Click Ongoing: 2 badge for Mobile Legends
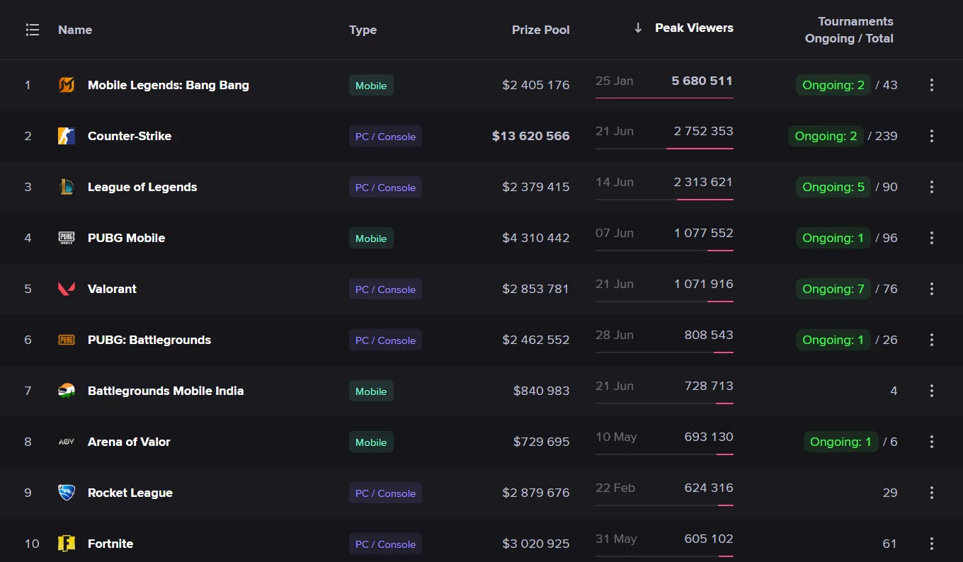Screen dimensions: 963x562 coord(833,85)
